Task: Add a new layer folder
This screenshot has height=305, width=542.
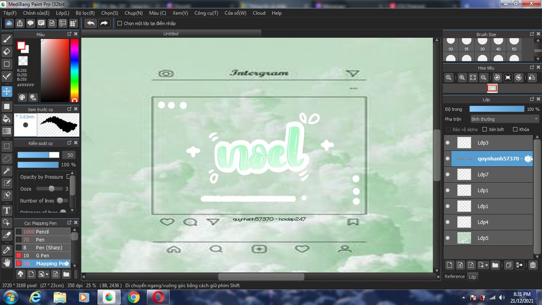Action: pyautogui.click(x=495, y=265)
